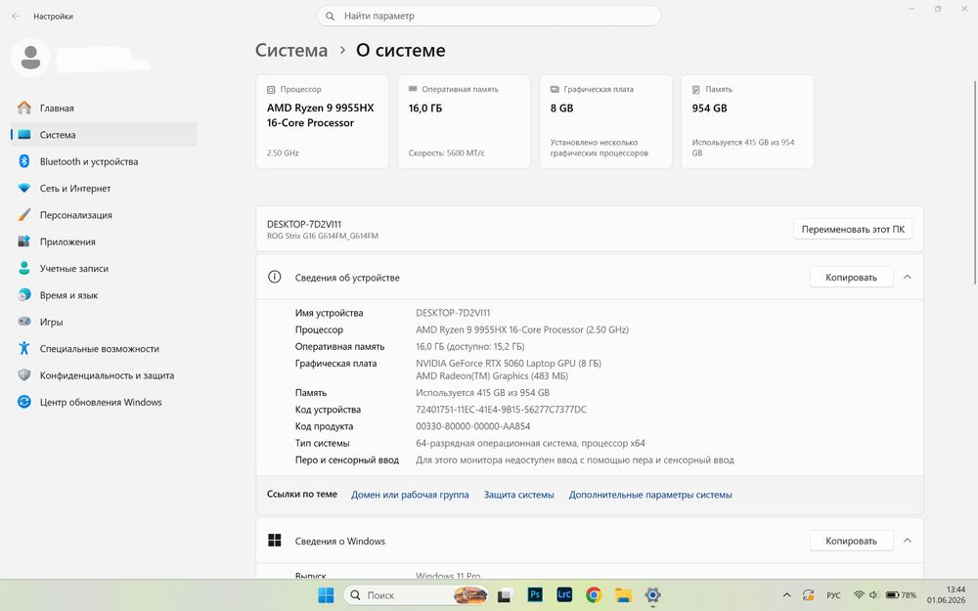
Task: Focus the Найти параметр search field
Action: coord(489,17)
